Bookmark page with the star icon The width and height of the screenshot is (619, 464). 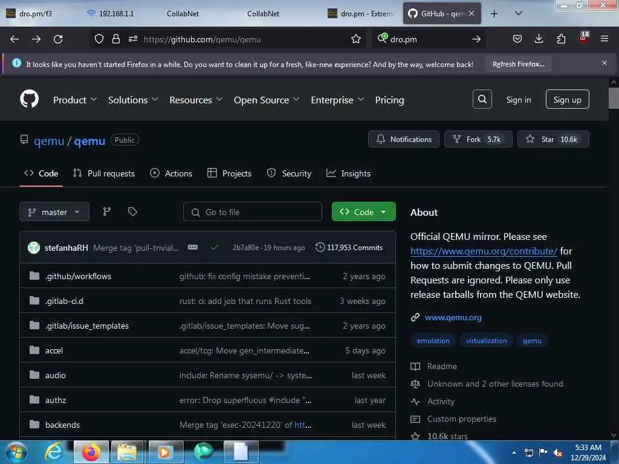[x=355, y=39]
